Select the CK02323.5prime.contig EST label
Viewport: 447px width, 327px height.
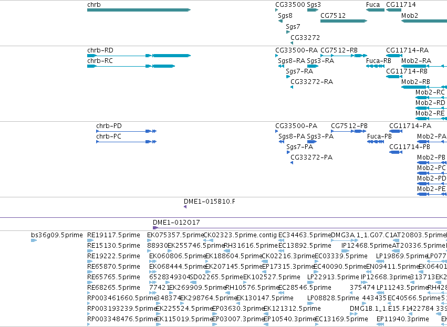tap(240, 235)
